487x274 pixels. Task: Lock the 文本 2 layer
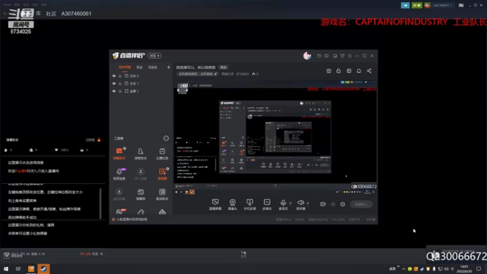coord(120,76)
